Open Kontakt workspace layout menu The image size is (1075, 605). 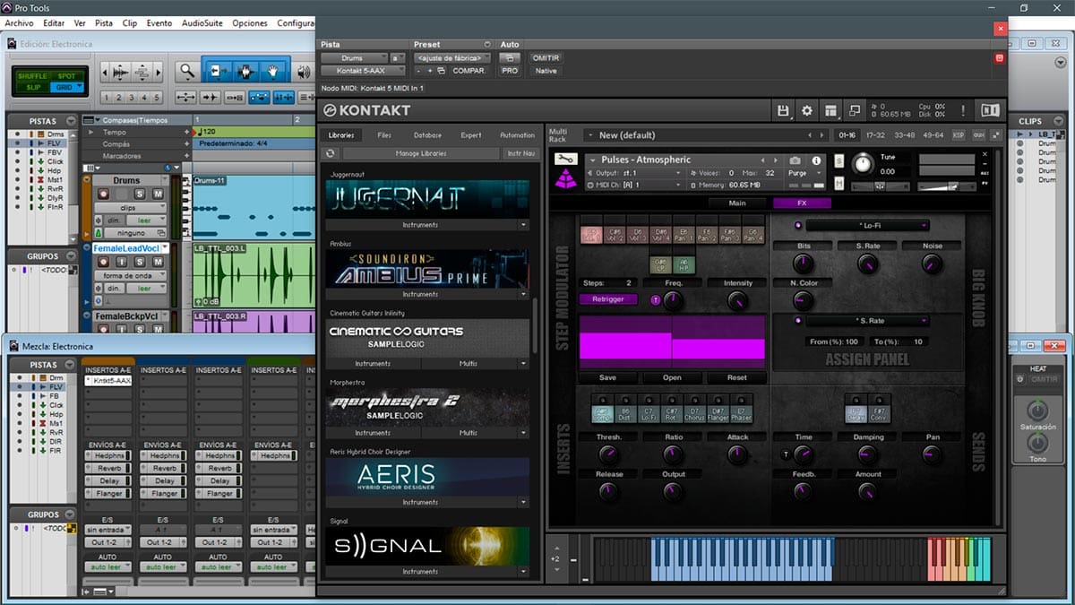point(830,110)
